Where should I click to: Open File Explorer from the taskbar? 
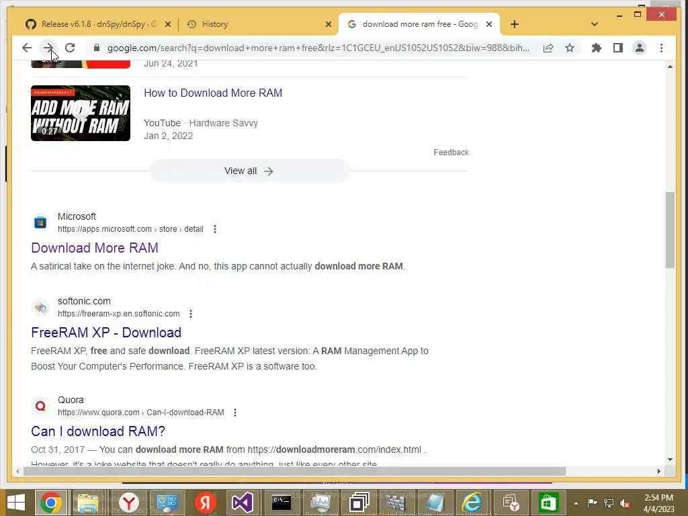87,503
